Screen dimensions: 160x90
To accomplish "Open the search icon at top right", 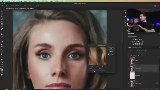I will [155, 6].
